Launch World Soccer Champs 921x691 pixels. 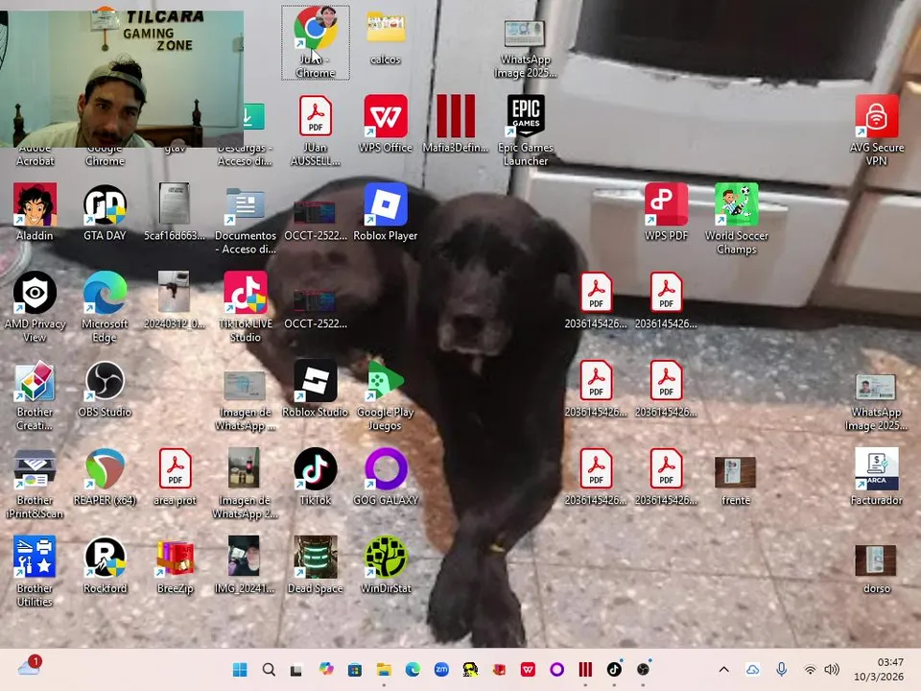pos(736,218)
